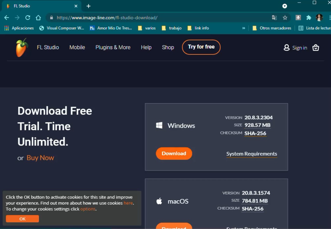Click the browser forward arrow
Viewport: 331px width, 229px height.
coord(17,18)
